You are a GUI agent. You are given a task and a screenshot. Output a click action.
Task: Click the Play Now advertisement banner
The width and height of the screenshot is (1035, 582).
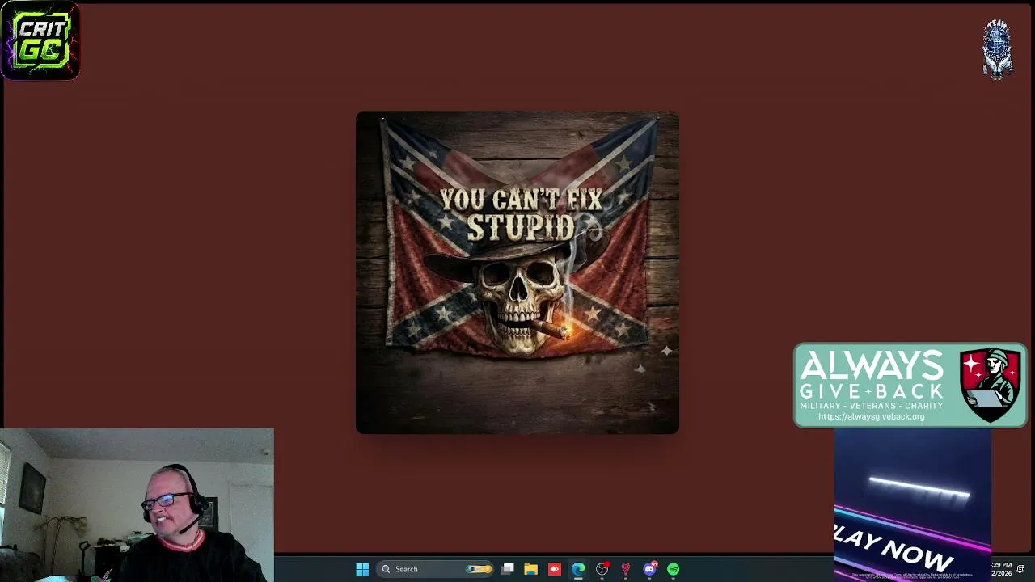913,504
